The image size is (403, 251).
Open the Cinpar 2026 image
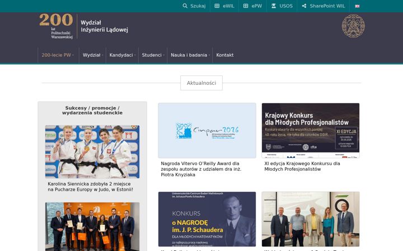[x=207, y=131]
